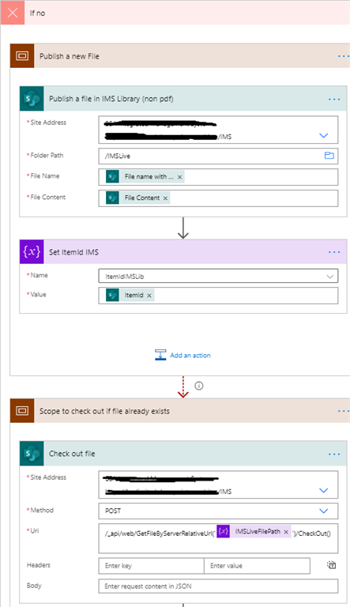The height and width of the screenshot is (607, 350).
Task: Open the ellipsis menu for Check out file
Action: click(x=334, y=454)
